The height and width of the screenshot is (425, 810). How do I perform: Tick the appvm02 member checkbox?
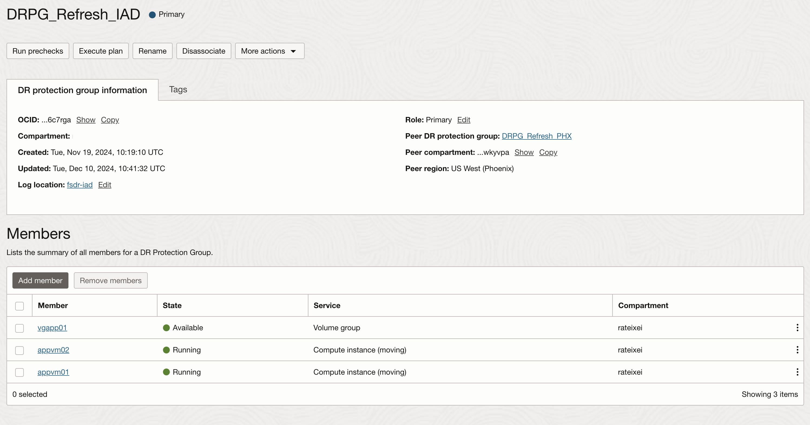[x=19, y=350]
